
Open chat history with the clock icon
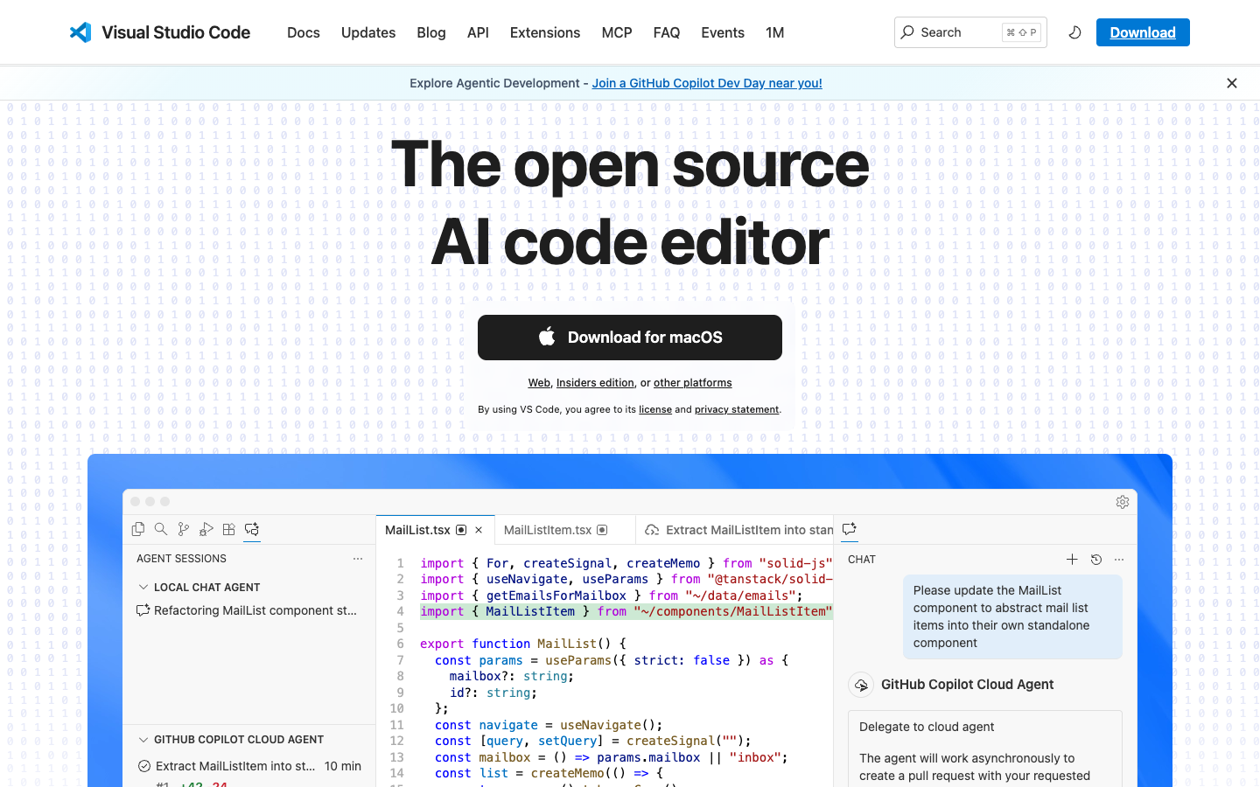(1095, 560)
